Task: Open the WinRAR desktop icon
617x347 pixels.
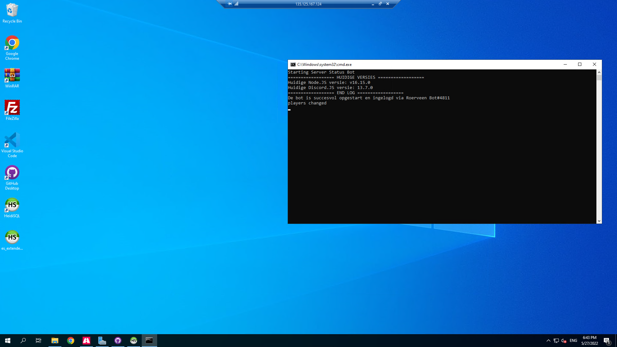Action: (12, 76)
